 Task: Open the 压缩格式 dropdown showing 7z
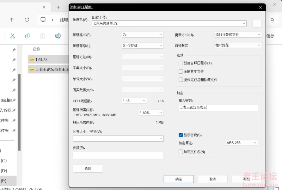pyautogui.click(x=143, y=35)
